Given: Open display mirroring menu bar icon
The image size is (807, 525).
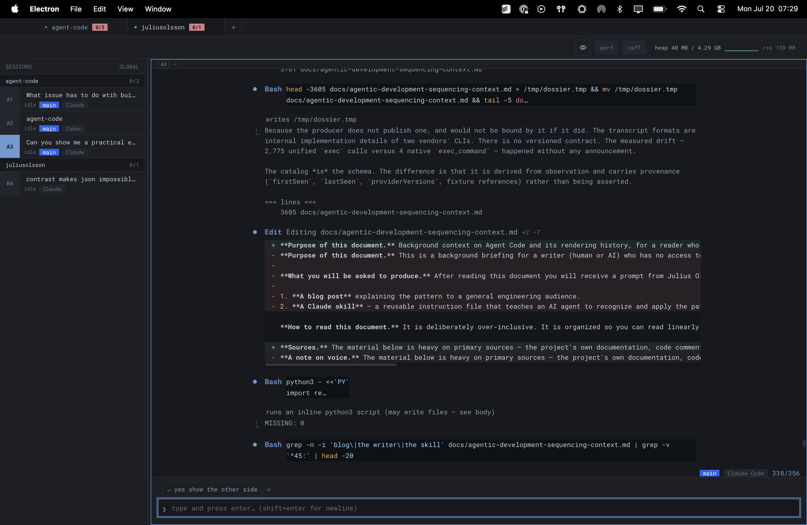Looking at the screenshot, I should (638, 9).
